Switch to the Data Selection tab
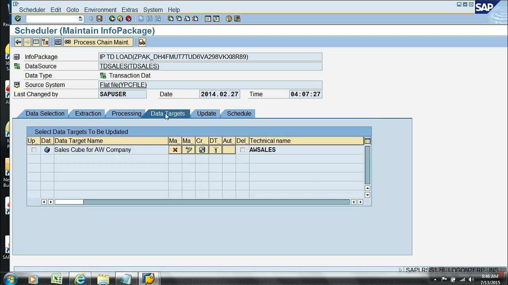The image size is (508, 285). tap(45, 114)
